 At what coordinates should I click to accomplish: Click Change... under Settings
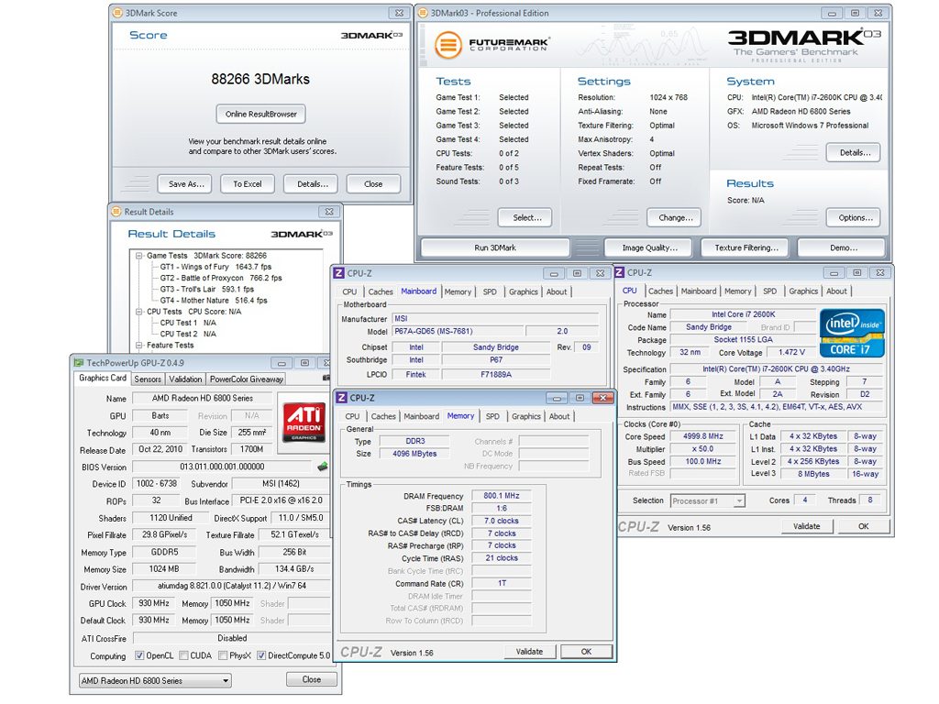click(676, 218)
